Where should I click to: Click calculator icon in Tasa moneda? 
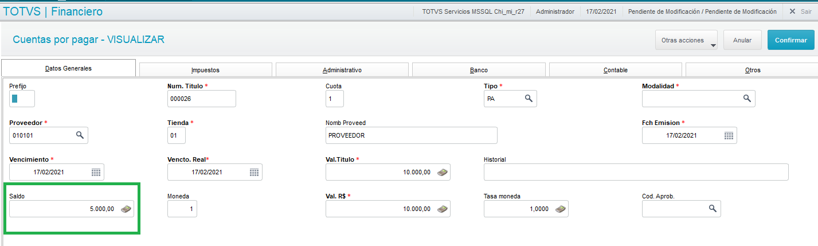[560, 209]
